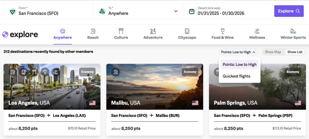Viewport: 309px width, 139px height.
Task: Collapse the Points: Low to High sort dropdown
Action: (x=238, y=52)
